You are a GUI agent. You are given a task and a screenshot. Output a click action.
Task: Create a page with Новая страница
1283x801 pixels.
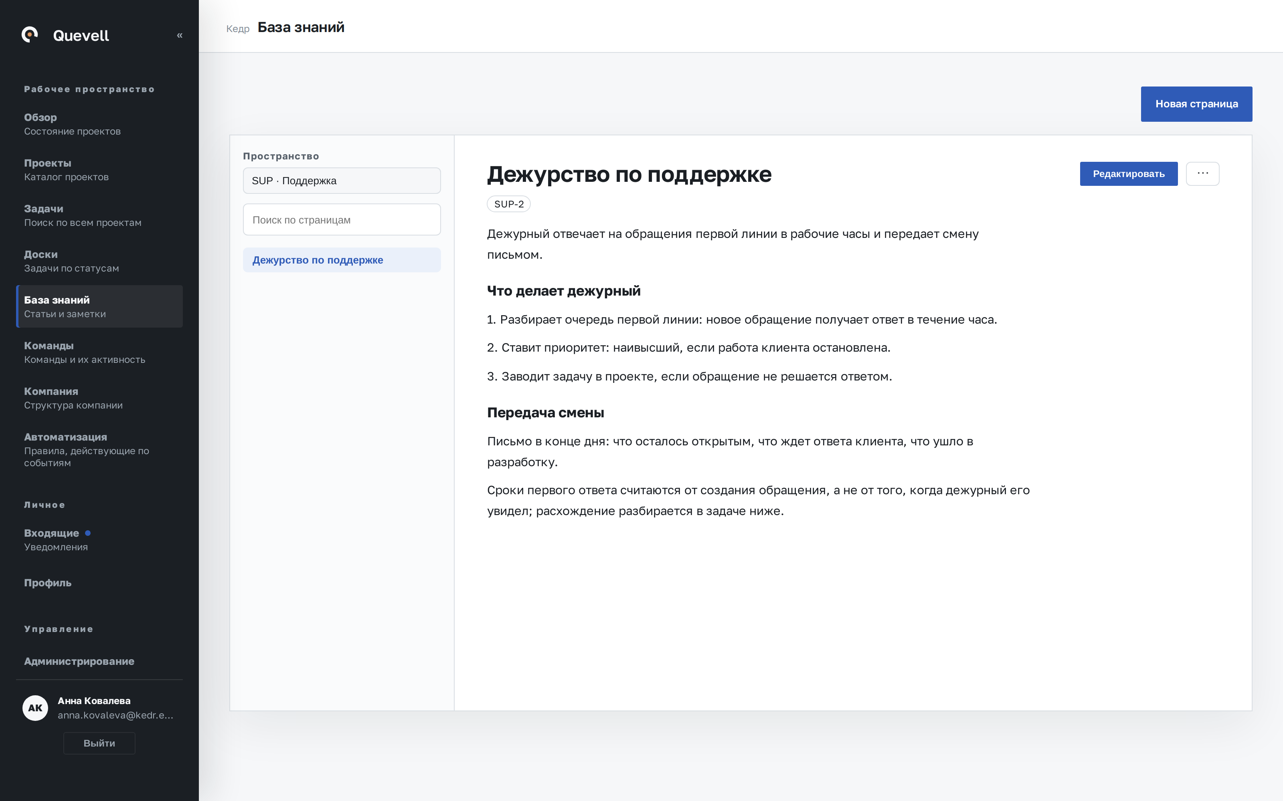click(1196, 104)
